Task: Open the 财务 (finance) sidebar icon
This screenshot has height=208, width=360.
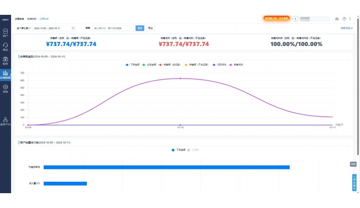Action: click(x=5, y=60)
